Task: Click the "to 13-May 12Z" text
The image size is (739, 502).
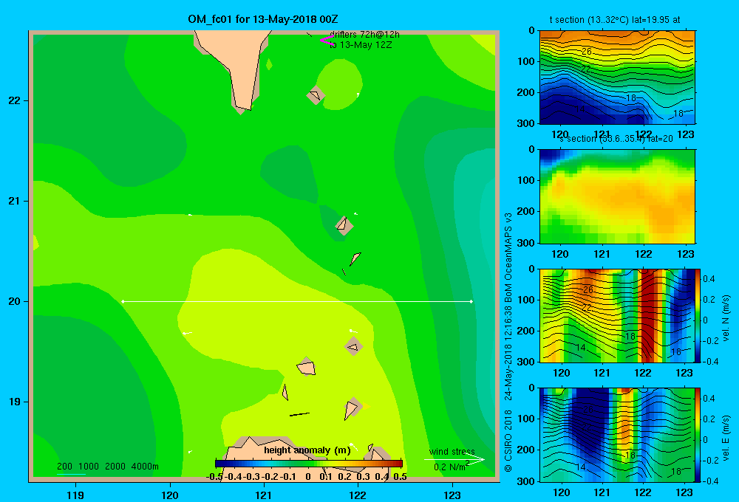Action: (361, 45)
